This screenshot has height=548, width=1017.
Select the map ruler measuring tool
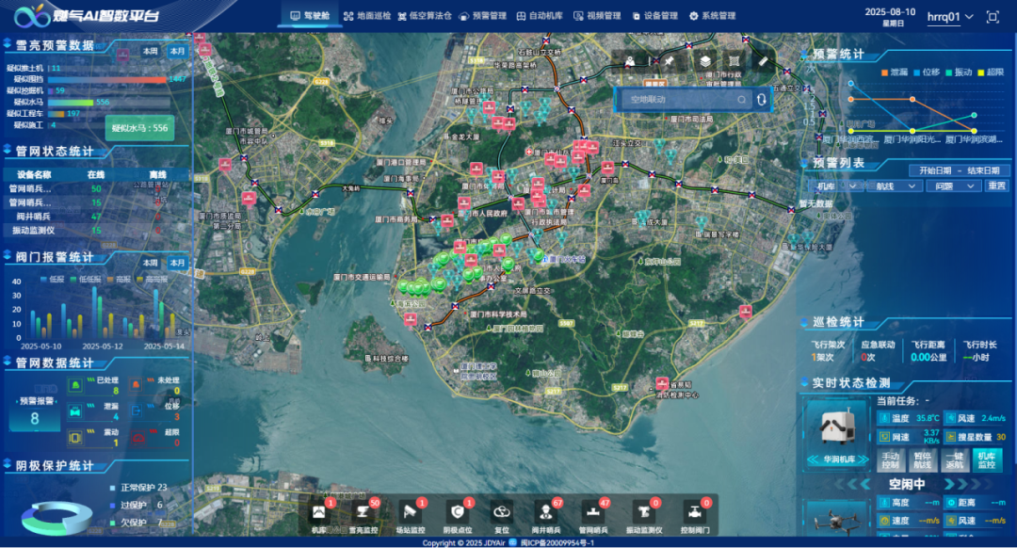[764, 61]
